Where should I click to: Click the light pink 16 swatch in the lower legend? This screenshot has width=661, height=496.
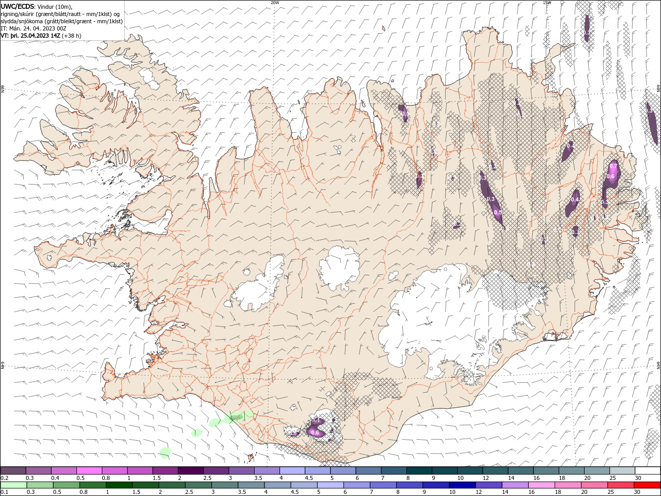[541, 485]
